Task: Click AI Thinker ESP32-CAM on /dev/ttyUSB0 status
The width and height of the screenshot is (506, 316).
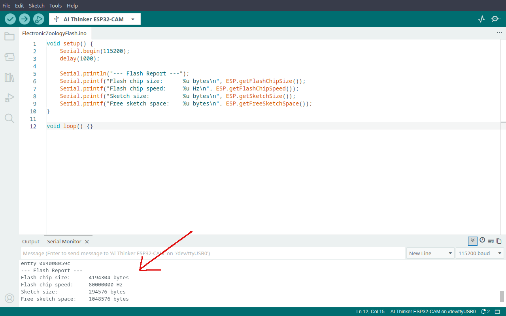Action: click(x=433, y=312)
